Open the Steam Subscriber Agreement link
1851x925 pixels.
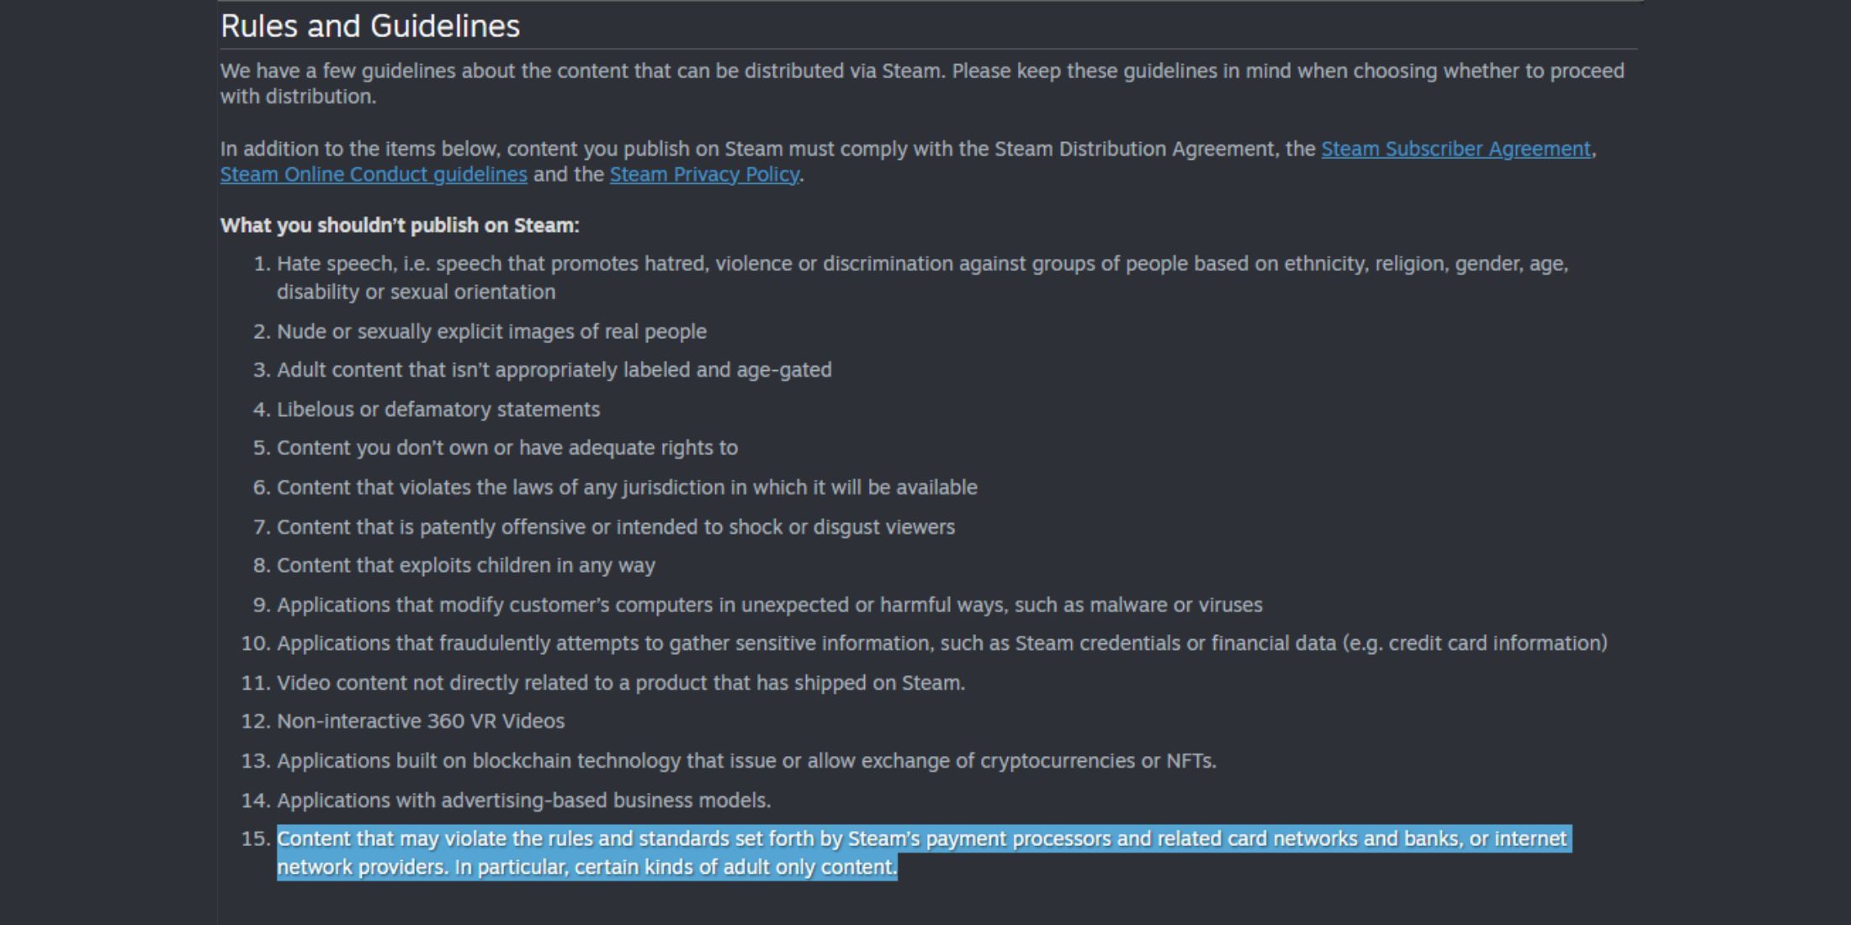[x=1456, y=149]
